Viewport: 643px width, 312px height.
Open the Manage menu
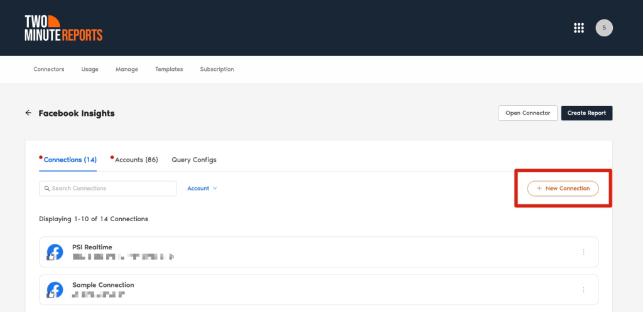coord(127,69)
